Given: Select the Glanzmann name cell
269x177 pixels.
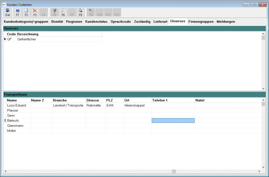Looking at the screenshot, I should pyautogui.click(x=18, y=126).
